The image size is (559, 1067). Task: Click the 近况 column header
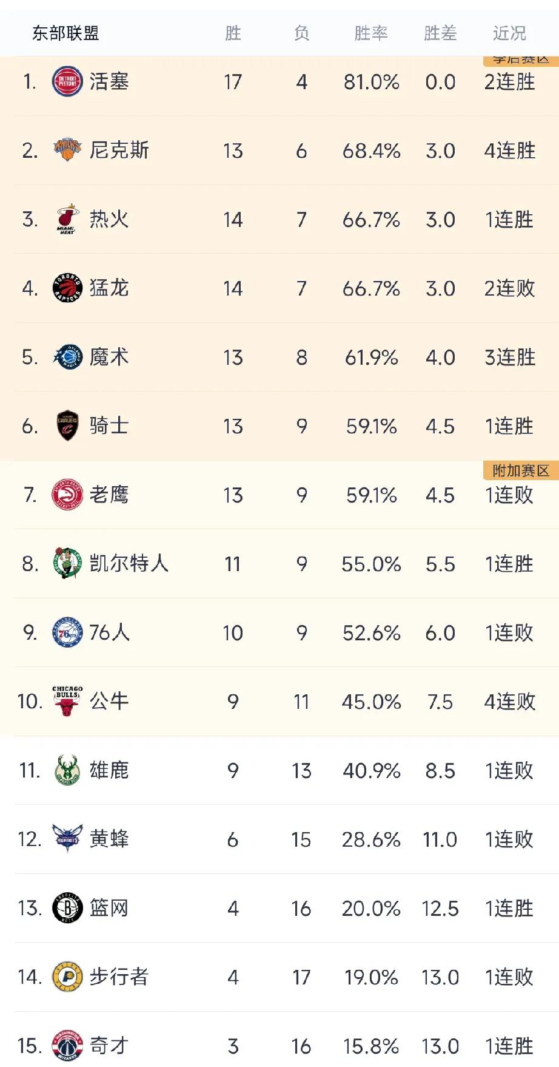pos(509,33)
